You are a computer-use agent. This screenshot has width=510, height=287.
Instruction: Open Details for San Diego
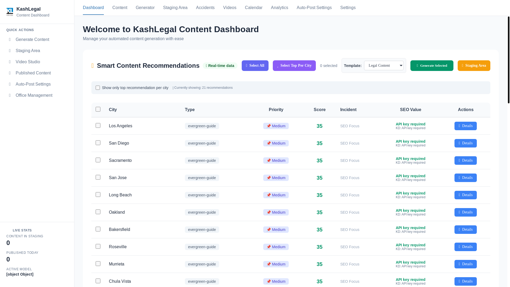[x=466, y=143]
